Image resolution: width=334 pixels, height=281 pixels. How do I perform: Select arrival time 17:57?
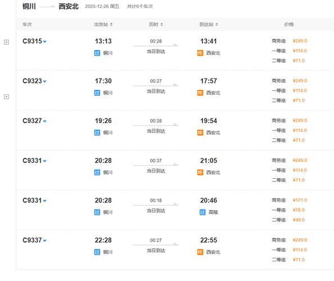(209, 81)
